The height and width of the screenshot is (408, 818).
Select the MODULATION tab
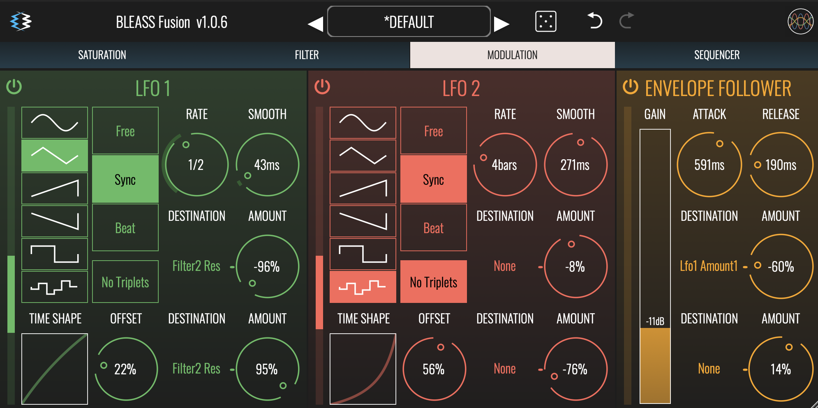[x=513, y=55]
